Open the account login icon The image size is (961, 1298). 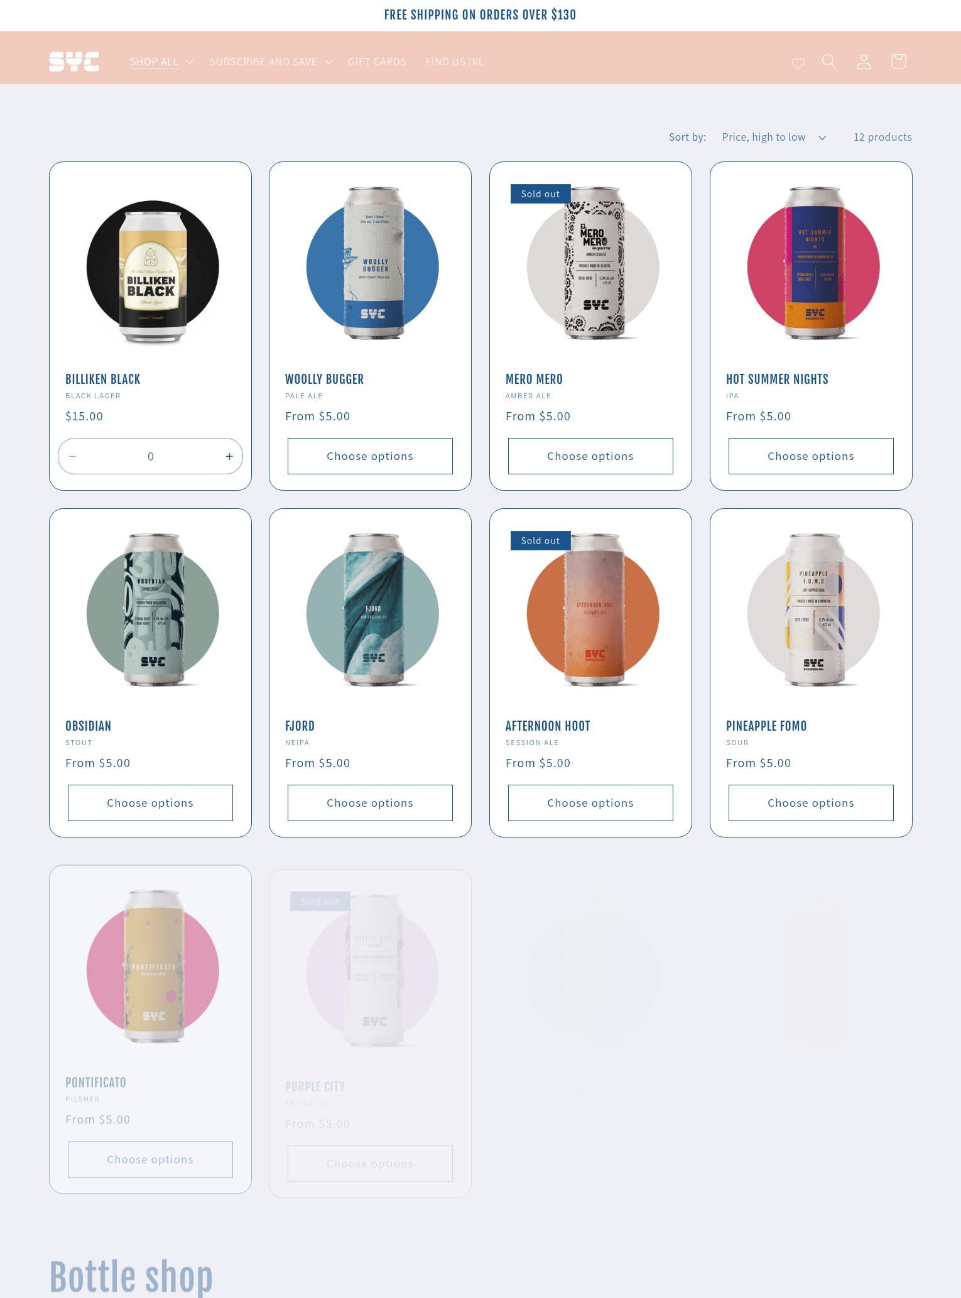(x=864, y=62)
